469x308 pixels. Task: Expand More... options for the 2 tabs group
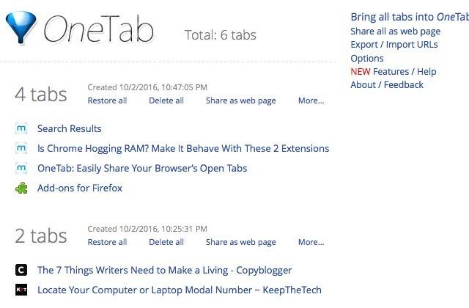(x=311, y=242)
